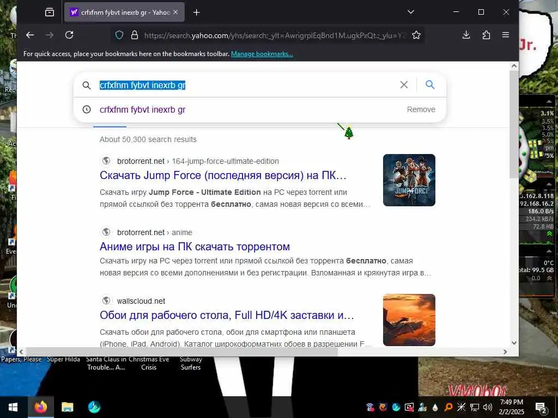Click inside the Yahoo search box
The height and width of the screenshot is (418, 558).
(x=246, y=85)
